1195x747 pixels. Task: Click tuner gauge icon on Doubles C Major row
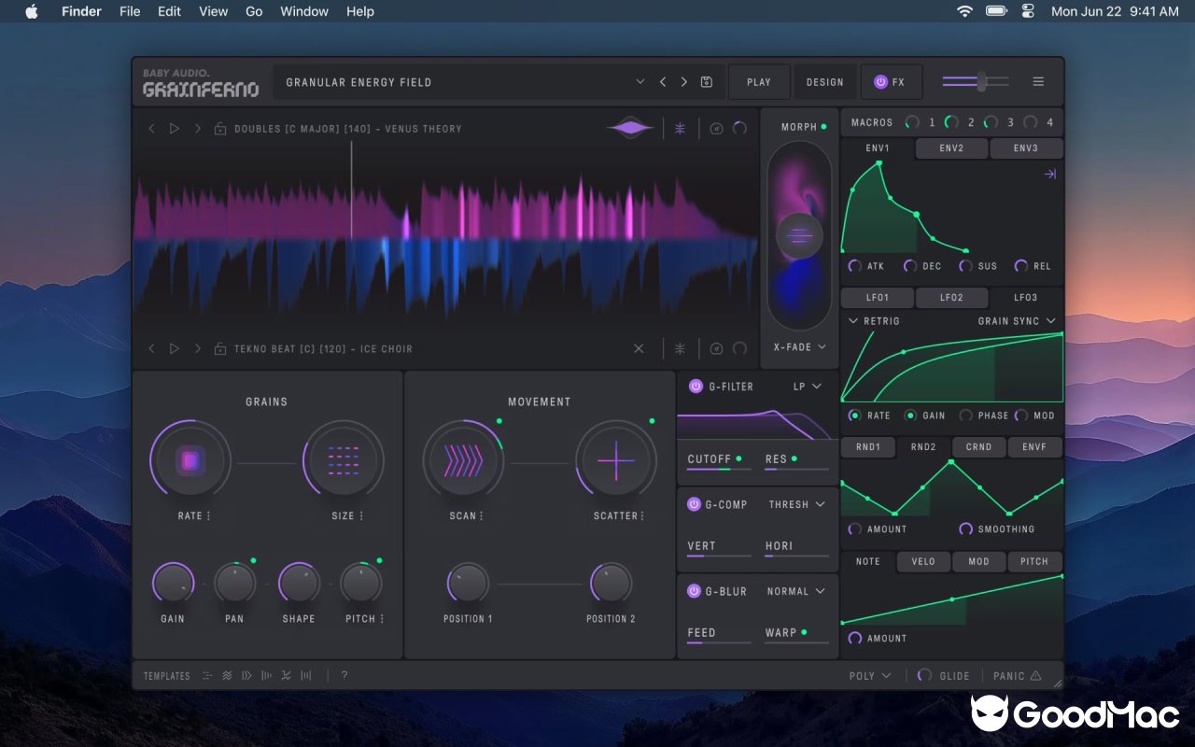point(716,129)
